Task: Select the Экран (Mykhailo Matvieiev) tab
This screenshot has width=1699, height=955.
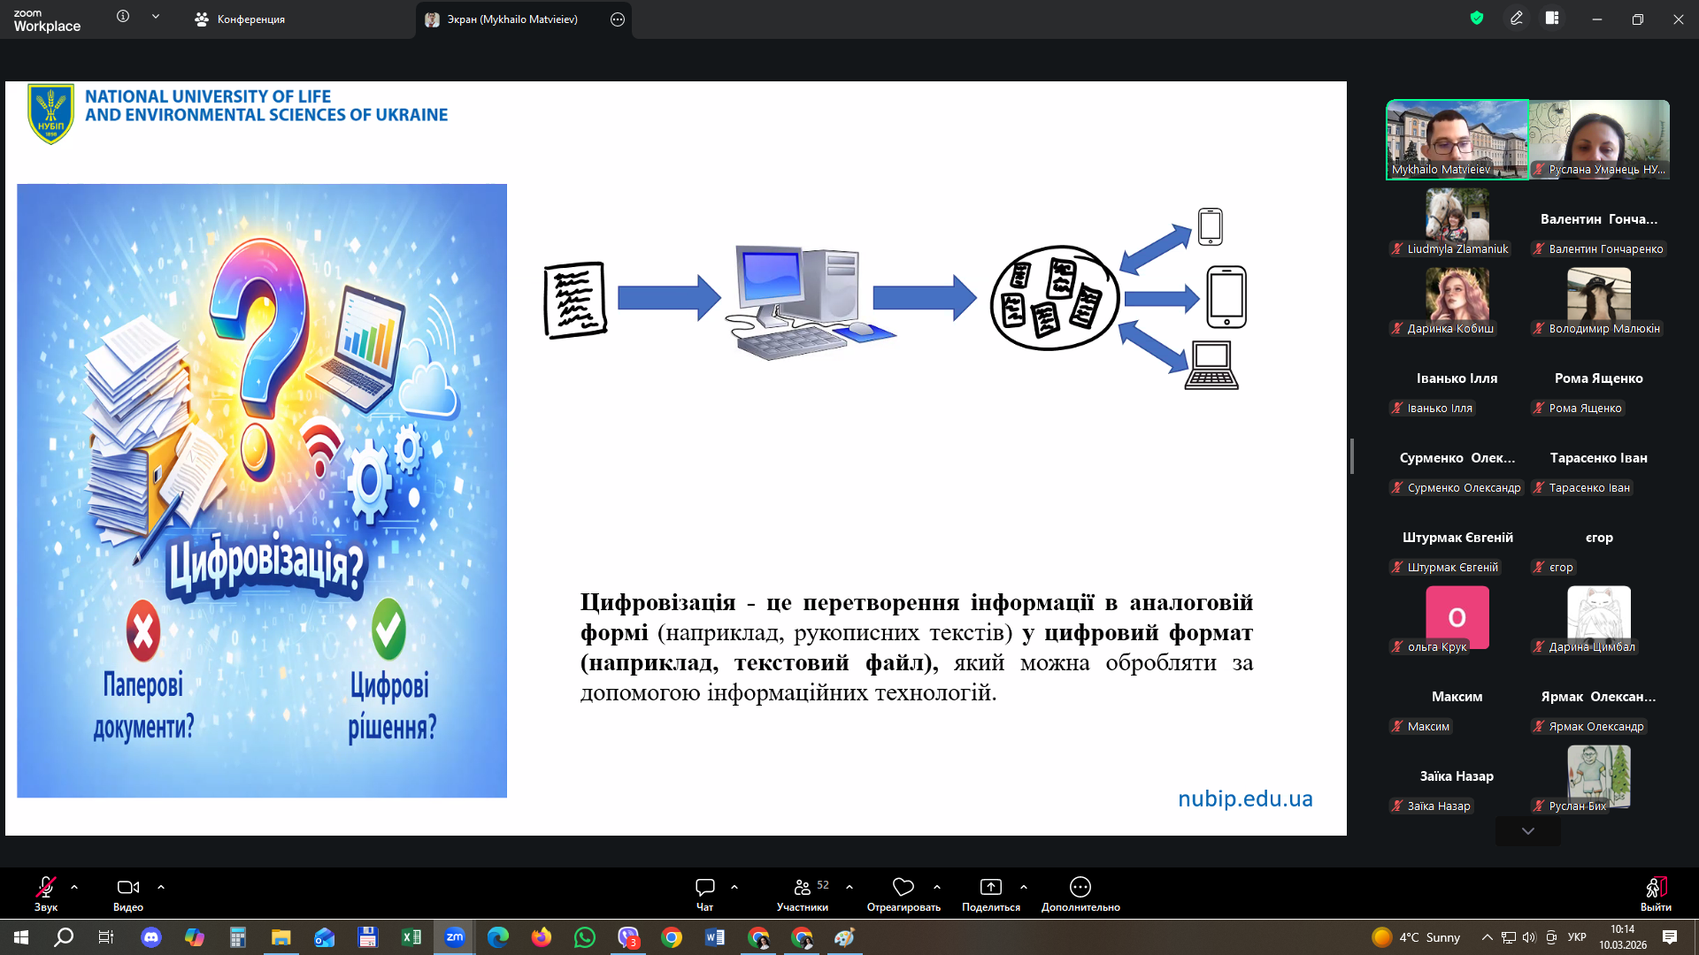Action: click(x=511, y=19)
